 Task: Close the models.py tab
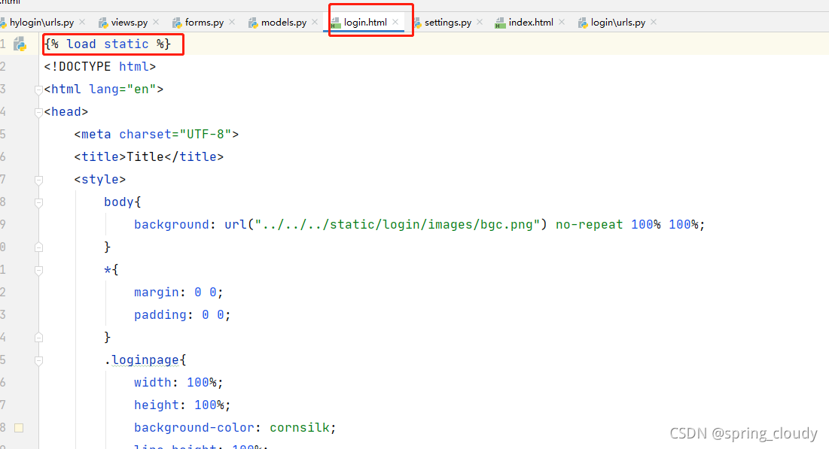(315, 22)
